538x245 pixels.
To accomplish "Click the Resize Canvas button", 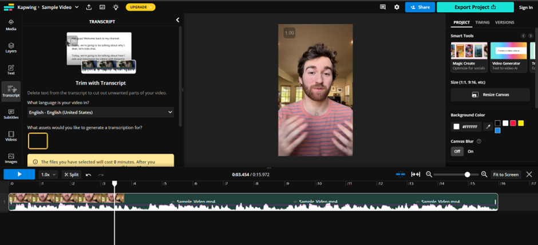I will click(490, 94).
